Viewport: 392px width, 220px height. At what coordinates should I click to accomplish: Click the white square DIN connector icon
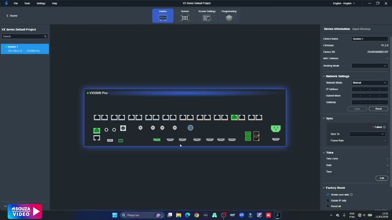pos(123,128)
